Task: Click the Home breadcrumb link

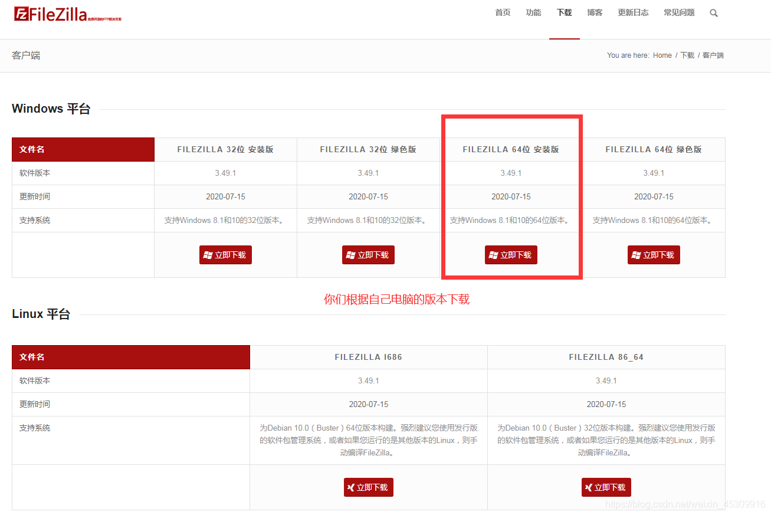Action: tap(662, 55)
